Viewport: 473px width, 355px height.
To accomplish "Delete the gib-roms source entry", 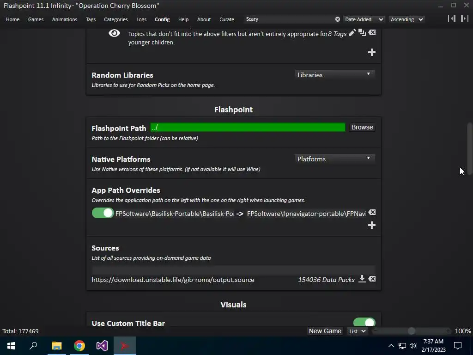I will pyautogui.click(x=372, y=279).
